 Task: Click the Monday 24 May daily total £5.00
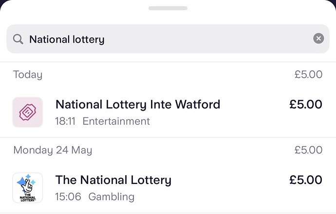(x=308, y=150)
